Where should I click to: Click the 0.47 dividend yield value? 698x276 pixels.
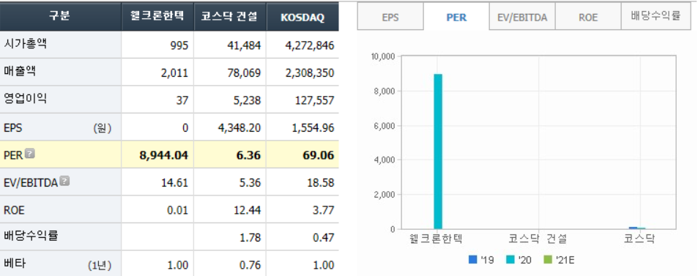click(324, 238)
